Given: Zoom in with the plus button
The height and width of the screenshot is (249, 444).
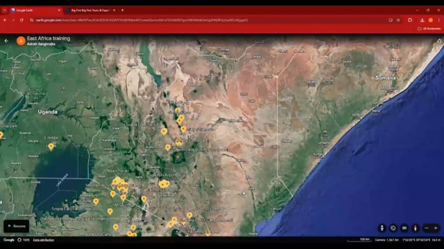Looking at the screenshot, I should (436, 228).
